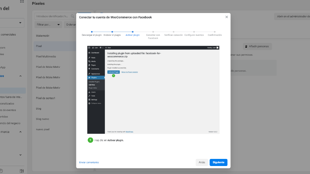This screenshot has height=174, width=310.
Task: Click the collapse sidebar panel icon
Action: (x=22, y=171)
